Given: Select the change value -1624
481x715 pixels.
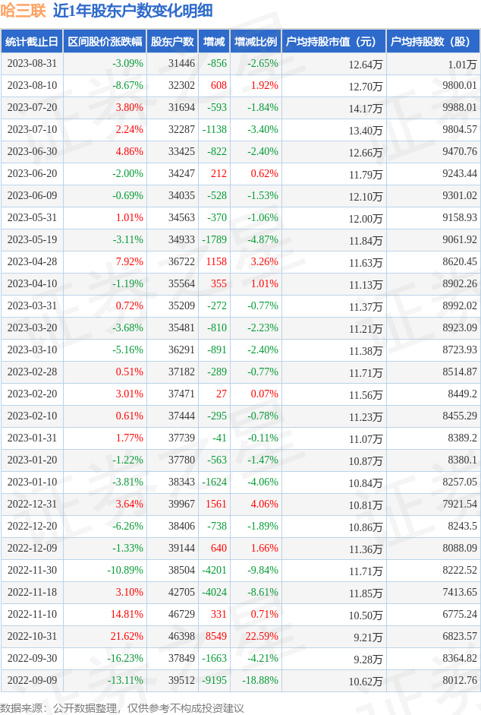Looking at the screenshot, I should 214,482.
